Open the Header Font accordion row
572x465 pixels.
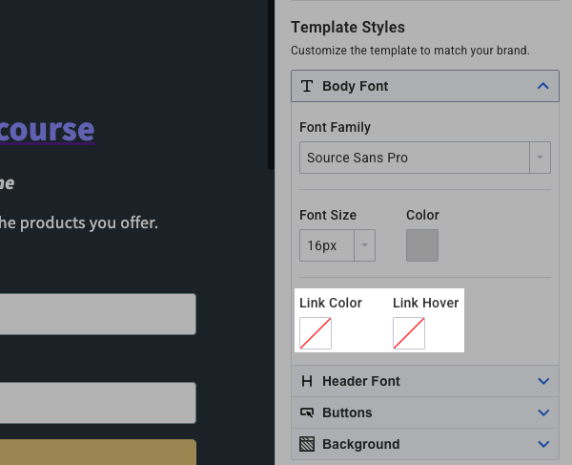419,381
